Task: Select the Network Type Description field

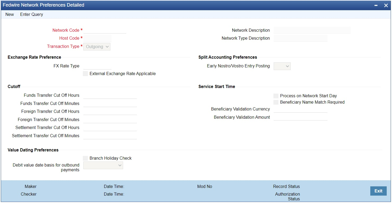Action: coord(301,38)
